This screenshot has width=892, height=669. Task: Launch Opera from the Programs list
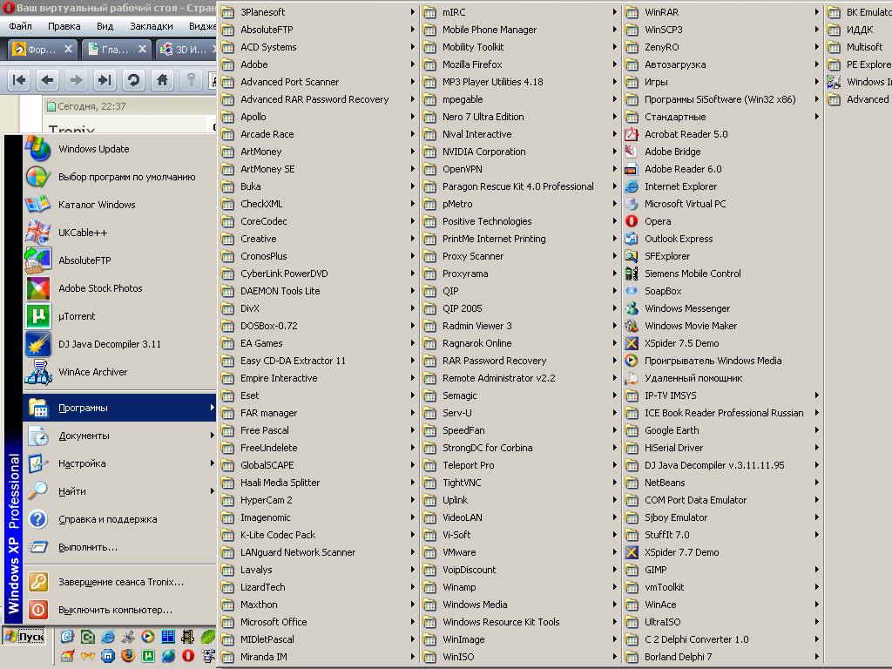coord(658,221)
